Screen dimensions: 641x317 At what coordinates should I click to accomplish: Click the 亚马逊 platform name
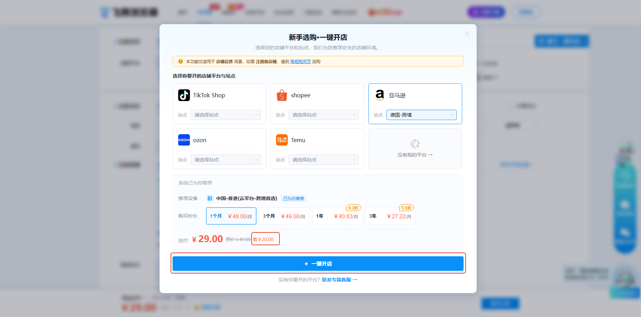pos(397,96)
